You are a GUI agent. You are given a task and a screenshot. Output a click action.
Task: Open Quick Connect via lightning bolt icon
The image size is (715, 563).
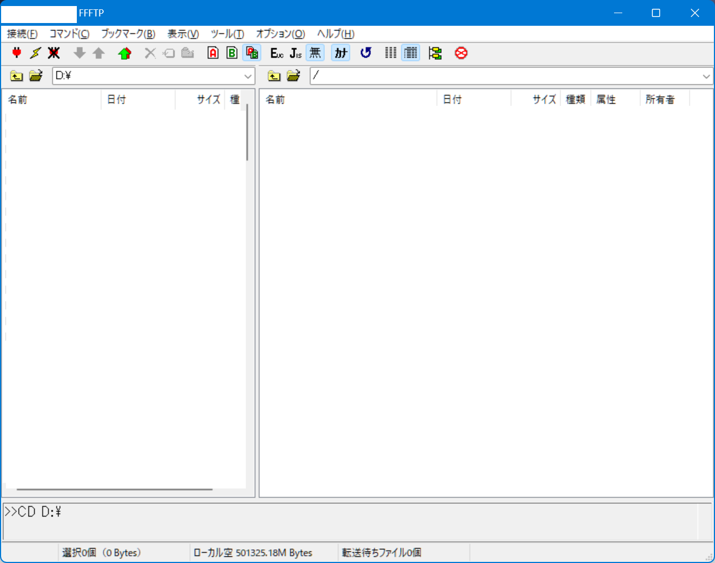point(36,53)
